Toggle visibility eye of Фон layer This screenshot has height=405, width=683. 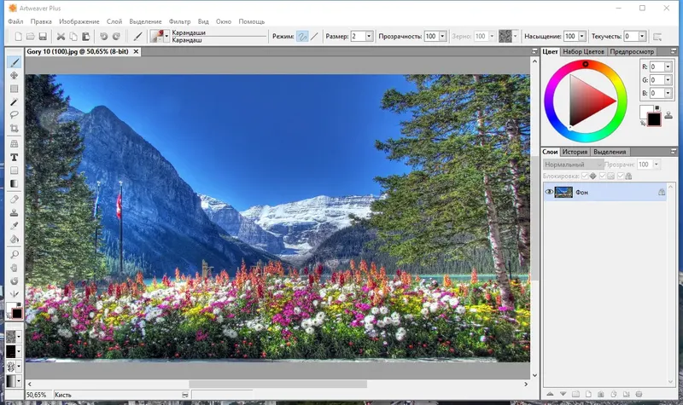click(x=549, y=192)
